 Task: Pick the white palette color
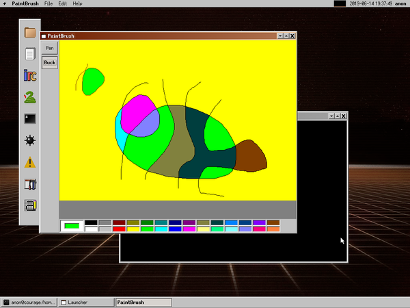tap(91, 229)
